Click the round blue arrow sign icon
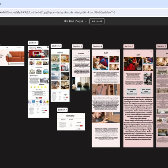168x168 pixels. (41, 102)
